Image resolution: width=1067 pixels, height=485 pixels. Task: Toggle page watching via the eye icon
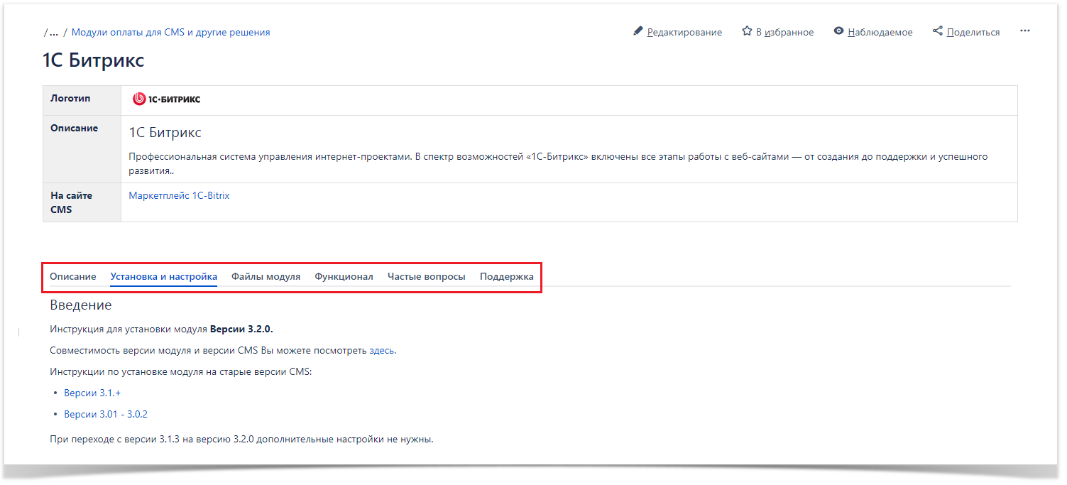tap(839, 32)
